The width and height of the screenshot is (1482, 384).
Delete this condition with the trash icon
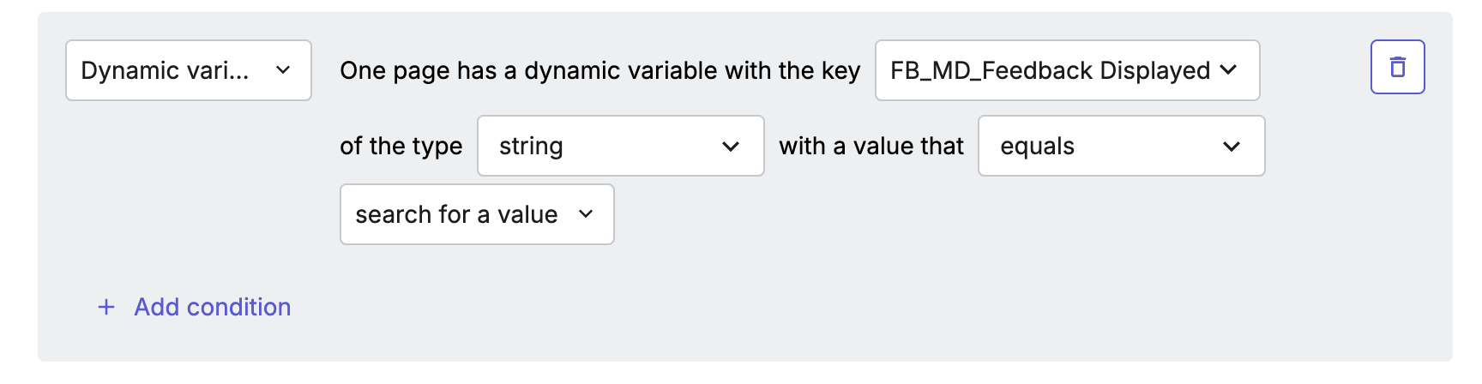pyautogui.click(x=1397, y=67)
